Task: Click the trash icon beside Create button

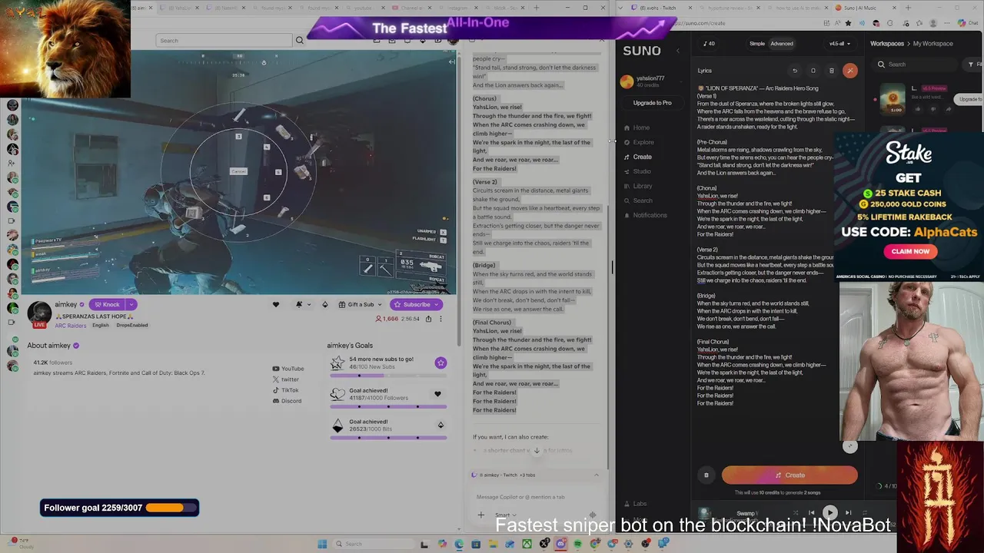Action: click(706, 475)
